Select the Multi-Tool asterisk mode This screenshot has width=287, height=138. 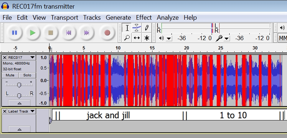click(146, 38)
